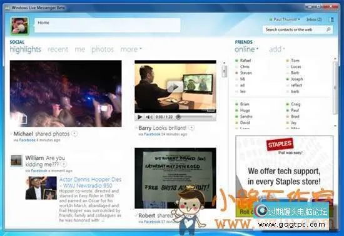Image resolution: width=344 pixels, height=236 pixels.
Task: Open the Paul Thurrott account dropdown
Action: point(285,19)
